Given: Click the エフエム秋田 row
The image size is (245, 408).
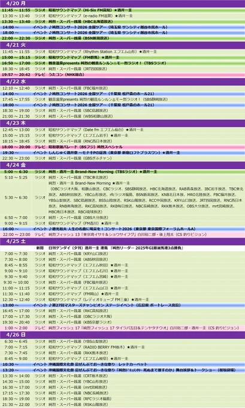Looking at the screenshot, I should 122,265.
